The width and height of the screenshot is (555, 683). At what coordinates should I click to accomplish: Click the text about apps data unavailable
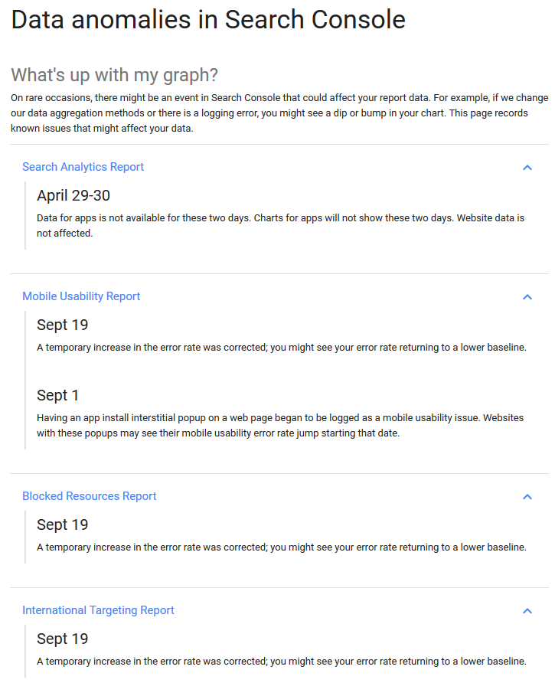pyautogui.click(x=280, y=225)
